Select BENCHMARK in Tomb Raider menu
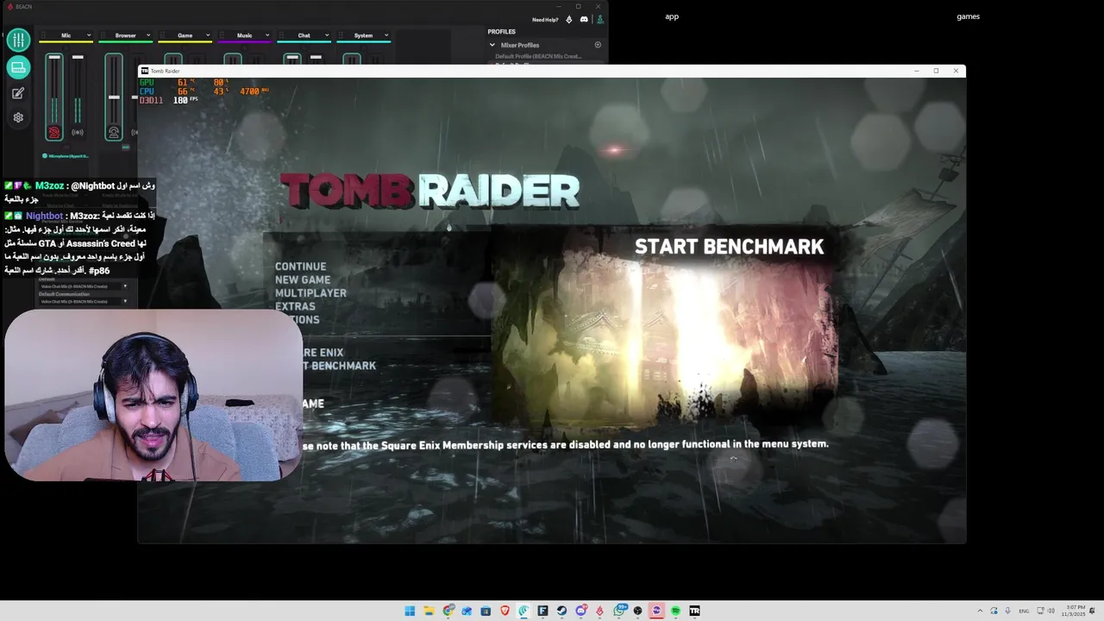1104x621 pixels. 339,366
